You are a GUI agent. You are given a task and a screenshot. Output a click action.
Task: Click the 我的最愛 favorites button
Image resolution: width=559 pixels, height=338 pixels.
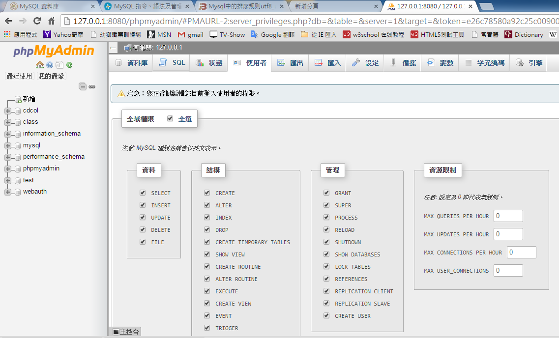pos(51,76)
